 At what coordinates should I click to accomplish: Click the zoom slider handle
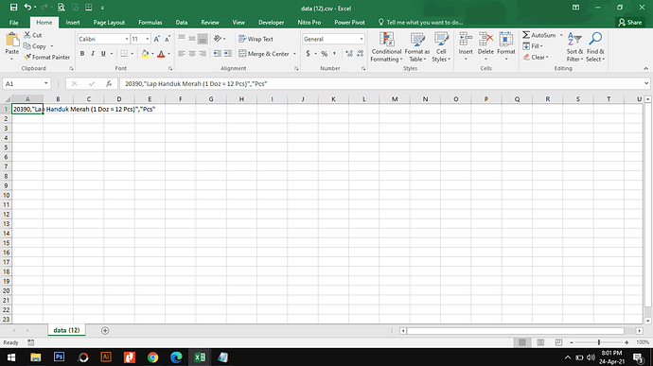(x=599, y=342)
